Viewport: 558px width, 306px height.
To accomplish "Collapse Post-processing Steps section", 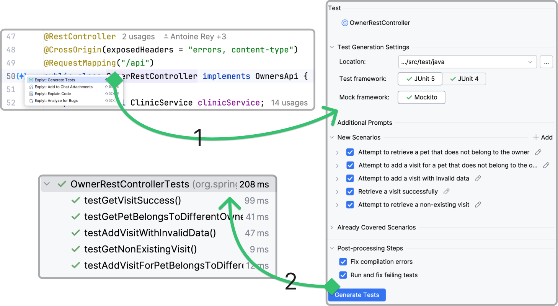I will click(x=332, y=248).
